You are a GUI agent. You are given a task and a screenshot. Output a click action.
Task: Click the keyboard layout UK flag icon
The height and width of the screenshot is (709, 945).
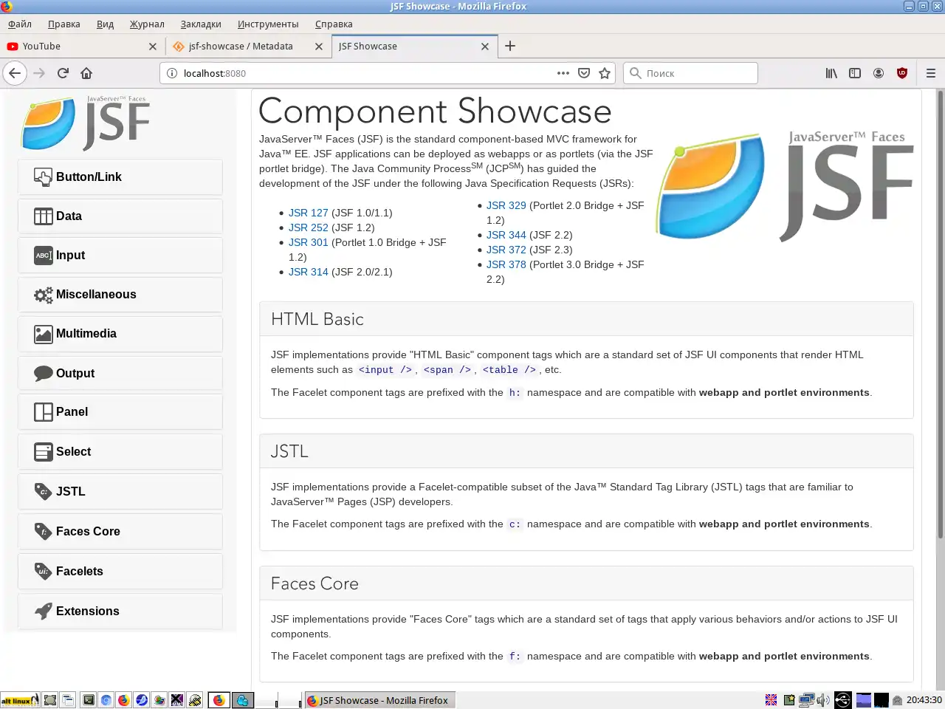771,700
